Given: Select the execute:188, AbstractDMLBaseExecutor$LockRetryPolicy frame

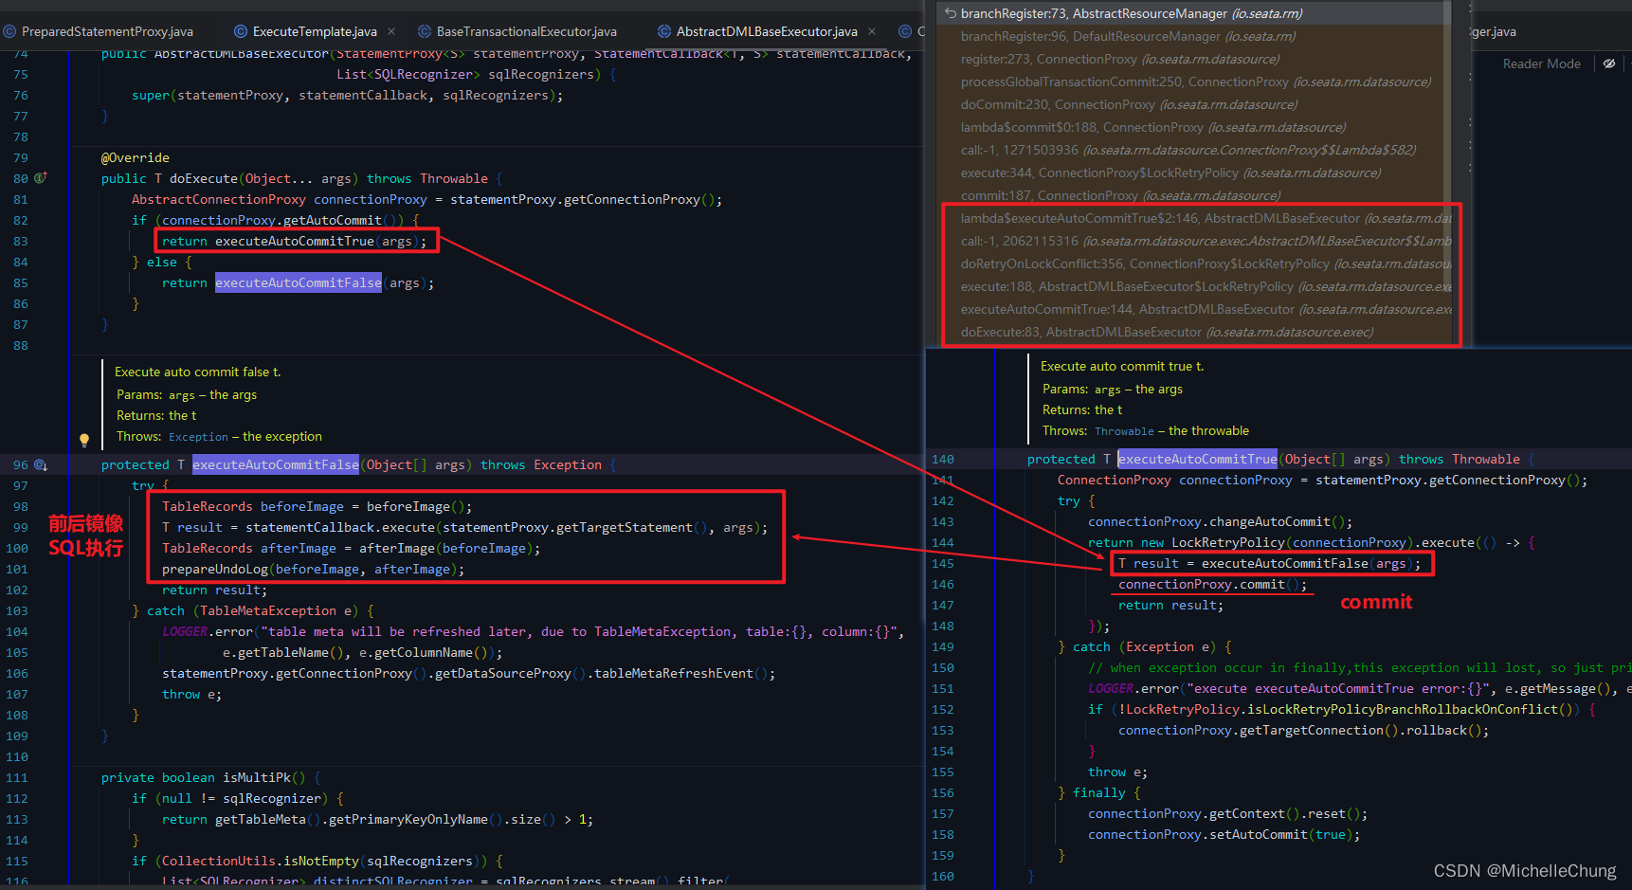Looking at the screenshot, I should pyautogui.click(x=1194, y=286).
